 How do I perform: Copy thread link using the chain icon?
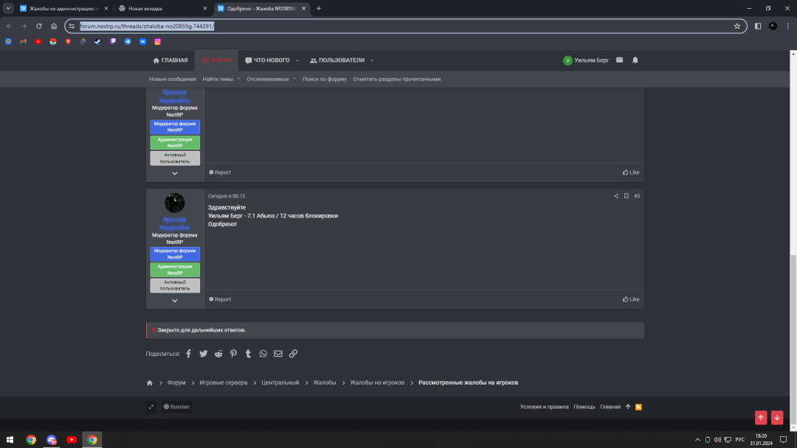(293, 354)
